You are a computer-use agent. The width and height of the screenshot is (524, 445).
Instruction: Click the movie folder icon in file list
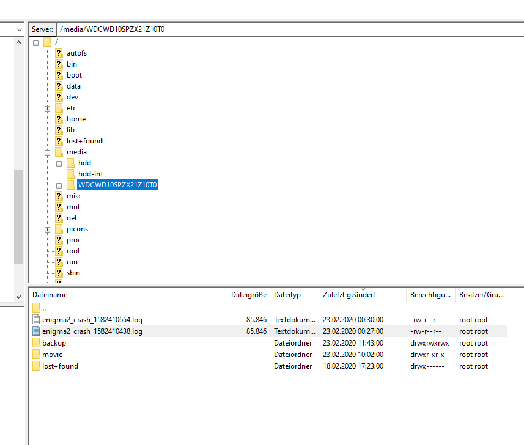(36, 355)
